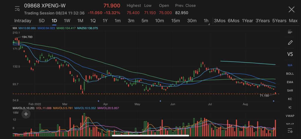The height and width of the screenshot is (139, 301).
Task: Open indicator settings icon at sidebar bottom
Action: [290, 131]
